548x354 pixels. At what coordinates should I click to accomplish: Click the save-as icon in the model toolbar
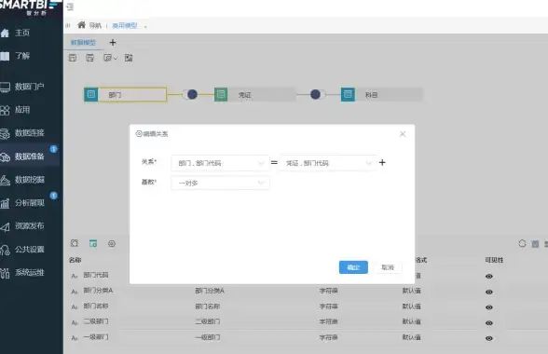pyautogui.click(x=89, y=58)
